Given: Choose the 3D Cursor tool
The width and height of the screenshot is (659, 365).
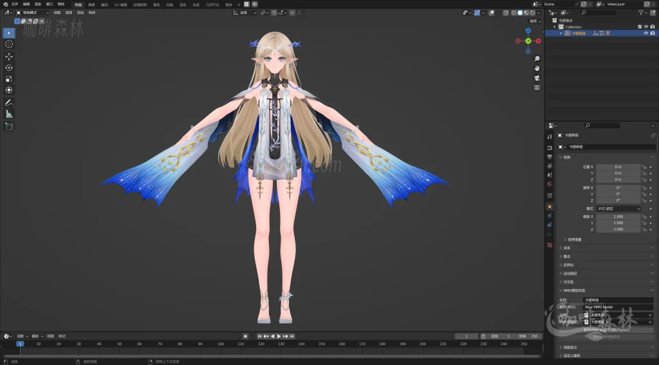Looking at the screenshot, I should click(x=9, y=44).
